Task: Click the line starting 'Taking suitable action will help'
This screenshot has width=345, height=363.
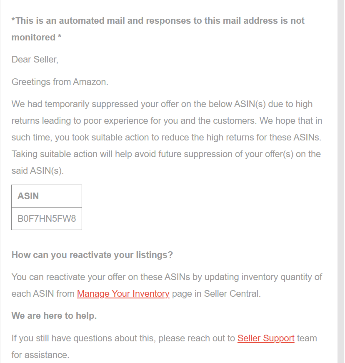Action: [166, 154]
